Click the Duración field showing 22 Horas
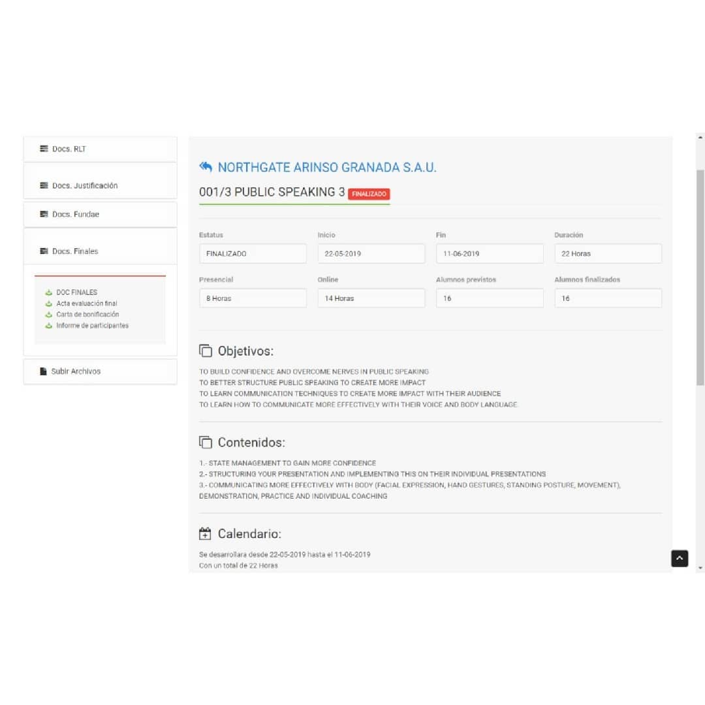The width and height of the screenshot is (705, 705). pyautogui.click(x=608, y=253)
